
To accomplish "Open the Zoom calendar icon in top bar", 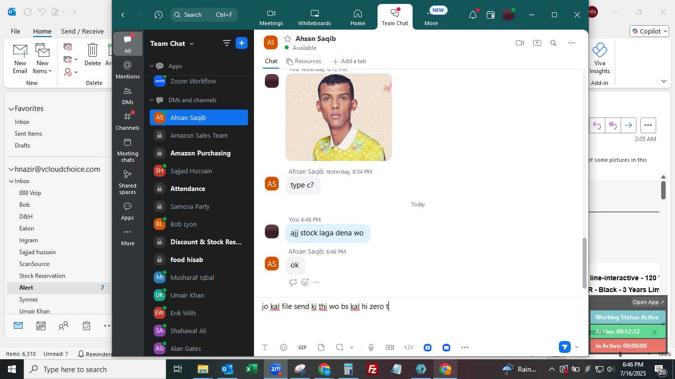I will click(x=491, y=15).
